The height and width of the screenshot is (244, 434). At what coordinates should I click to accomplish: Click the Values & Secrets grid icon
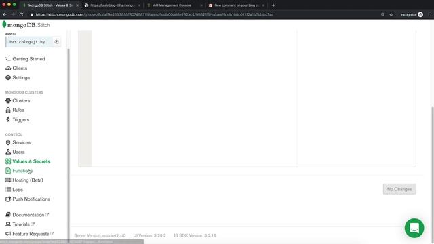coord(8,161)
